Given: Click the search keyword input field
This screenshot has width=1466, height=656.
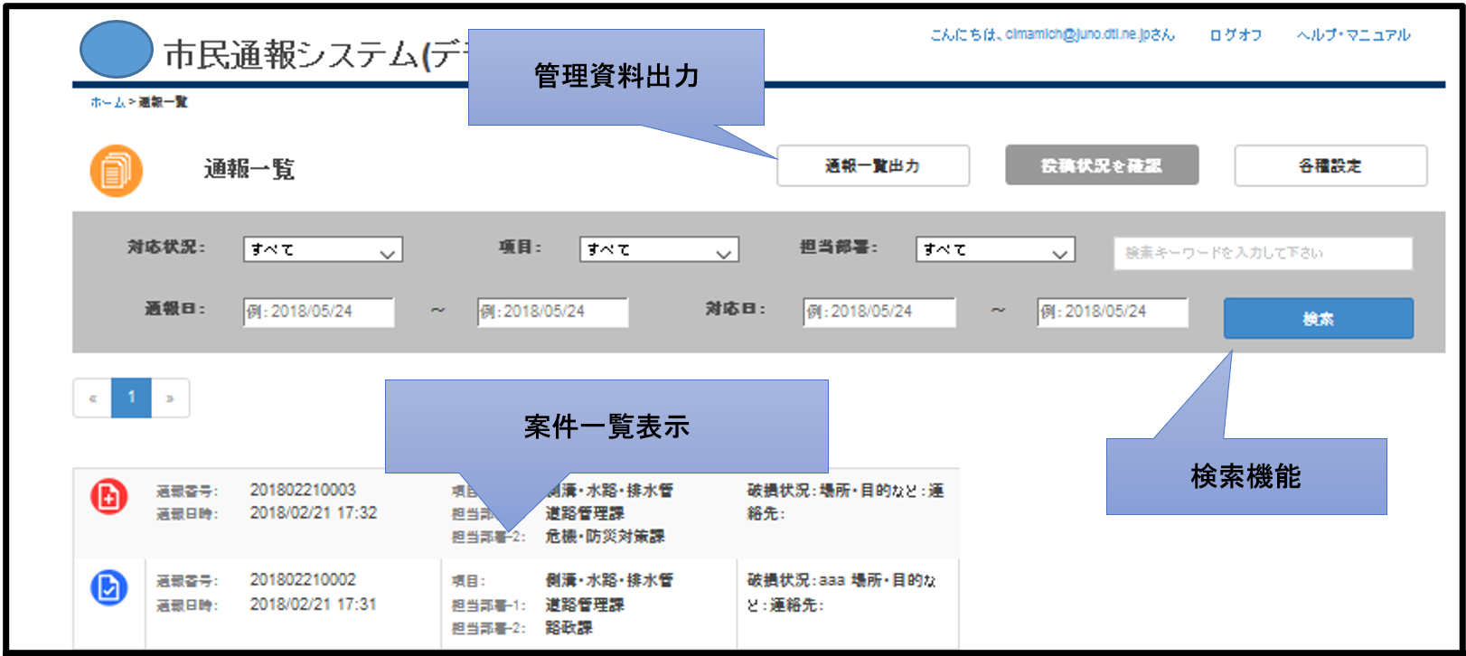Looking at the screenshot, I should 1262,253.
